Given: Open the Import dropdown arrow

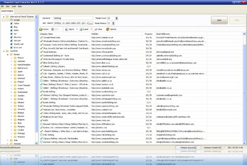Looking at the screenshot, I should 77,29.
